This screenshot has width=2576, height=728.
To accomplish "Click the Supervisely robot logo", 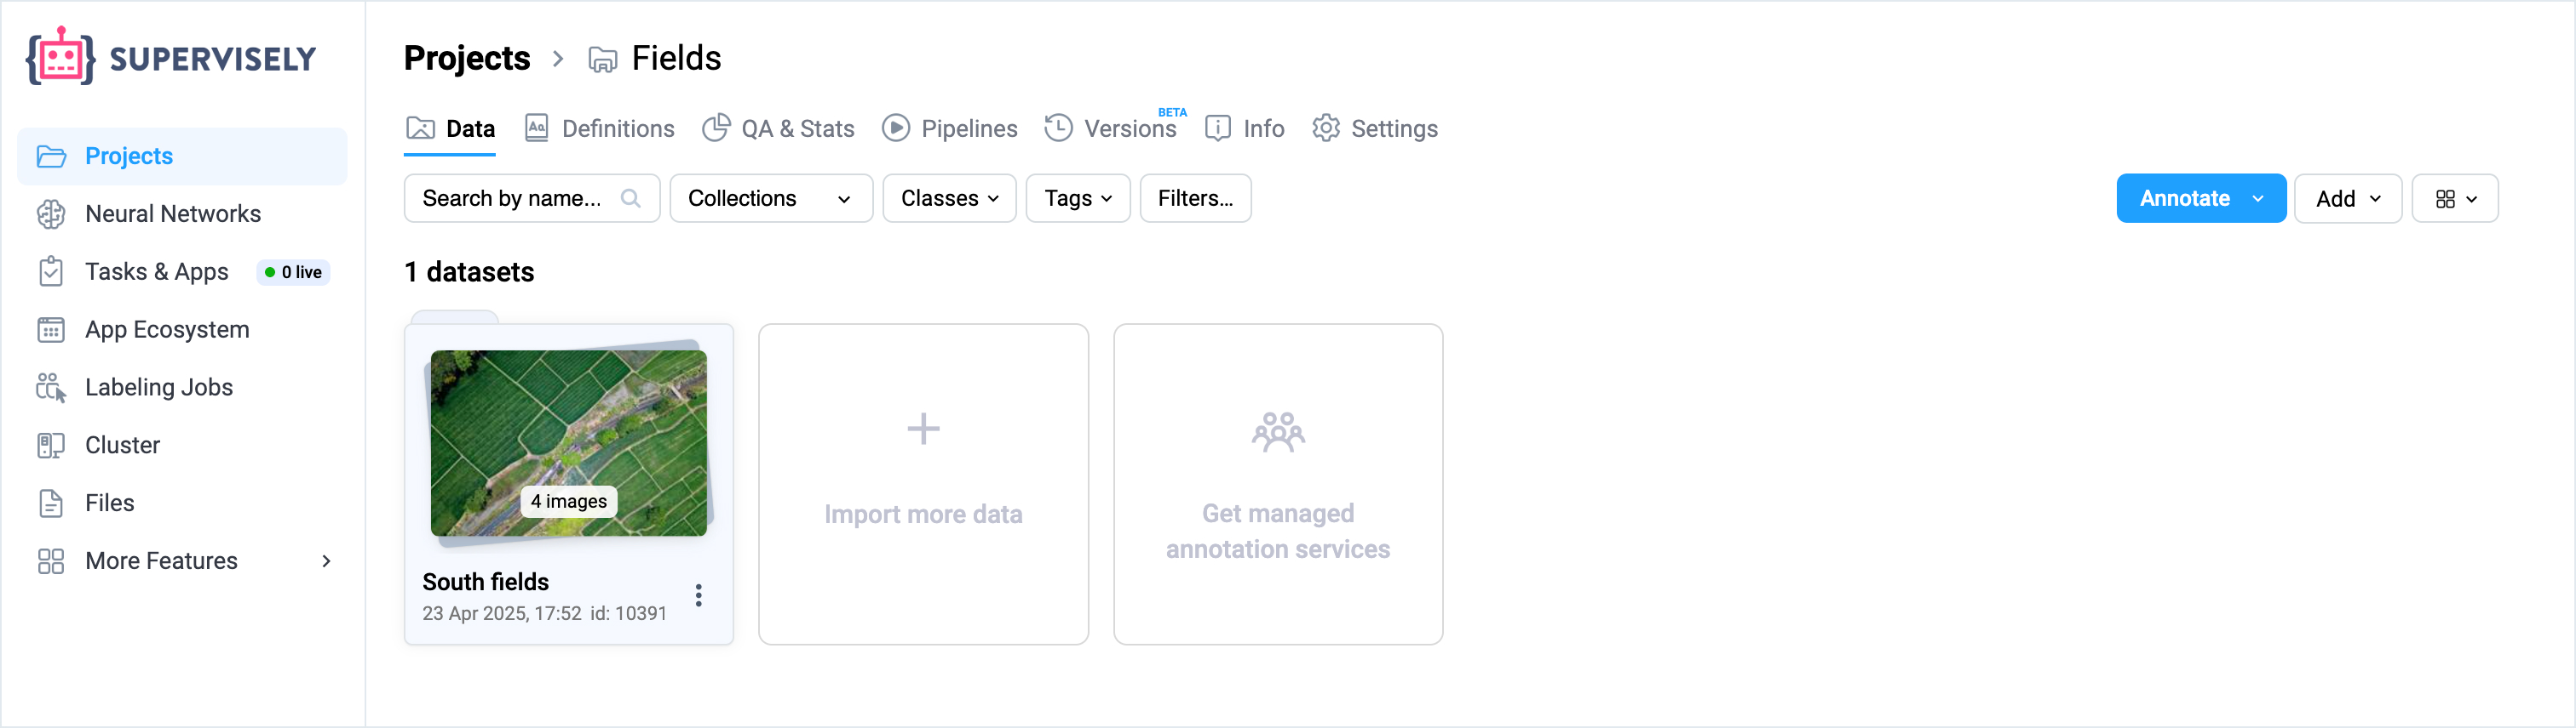I will pos(60,57).
